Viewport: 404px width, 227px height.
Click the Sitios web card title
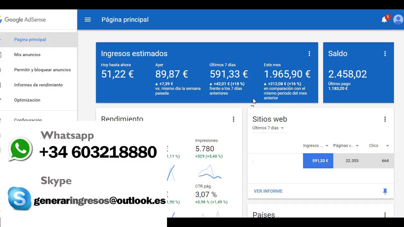[x=270, y=119]
